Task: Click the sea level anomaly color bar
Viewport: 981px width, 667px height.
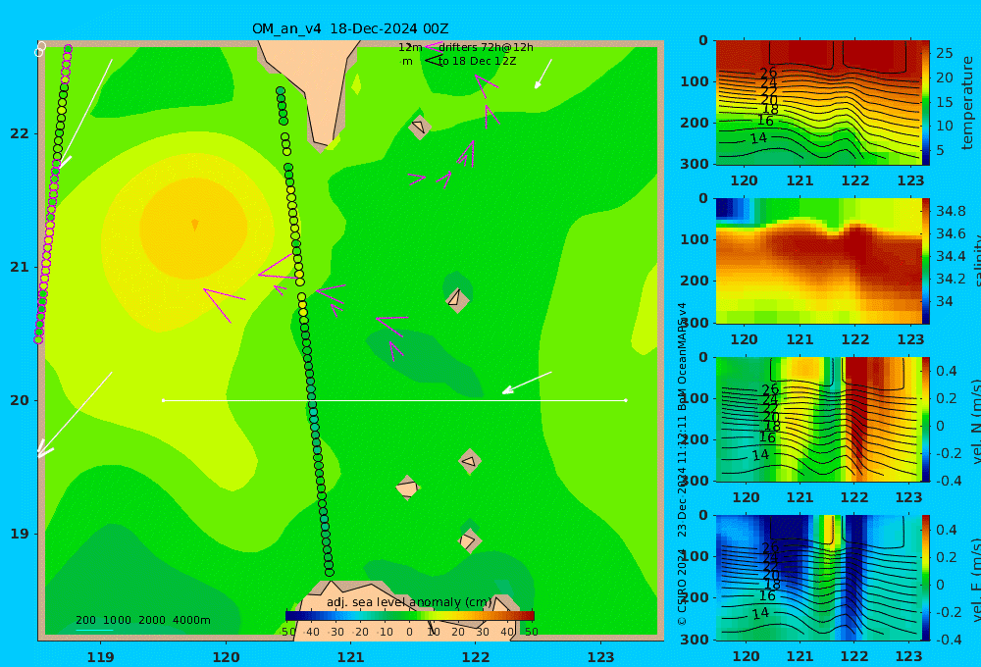Action: (410, 616)
